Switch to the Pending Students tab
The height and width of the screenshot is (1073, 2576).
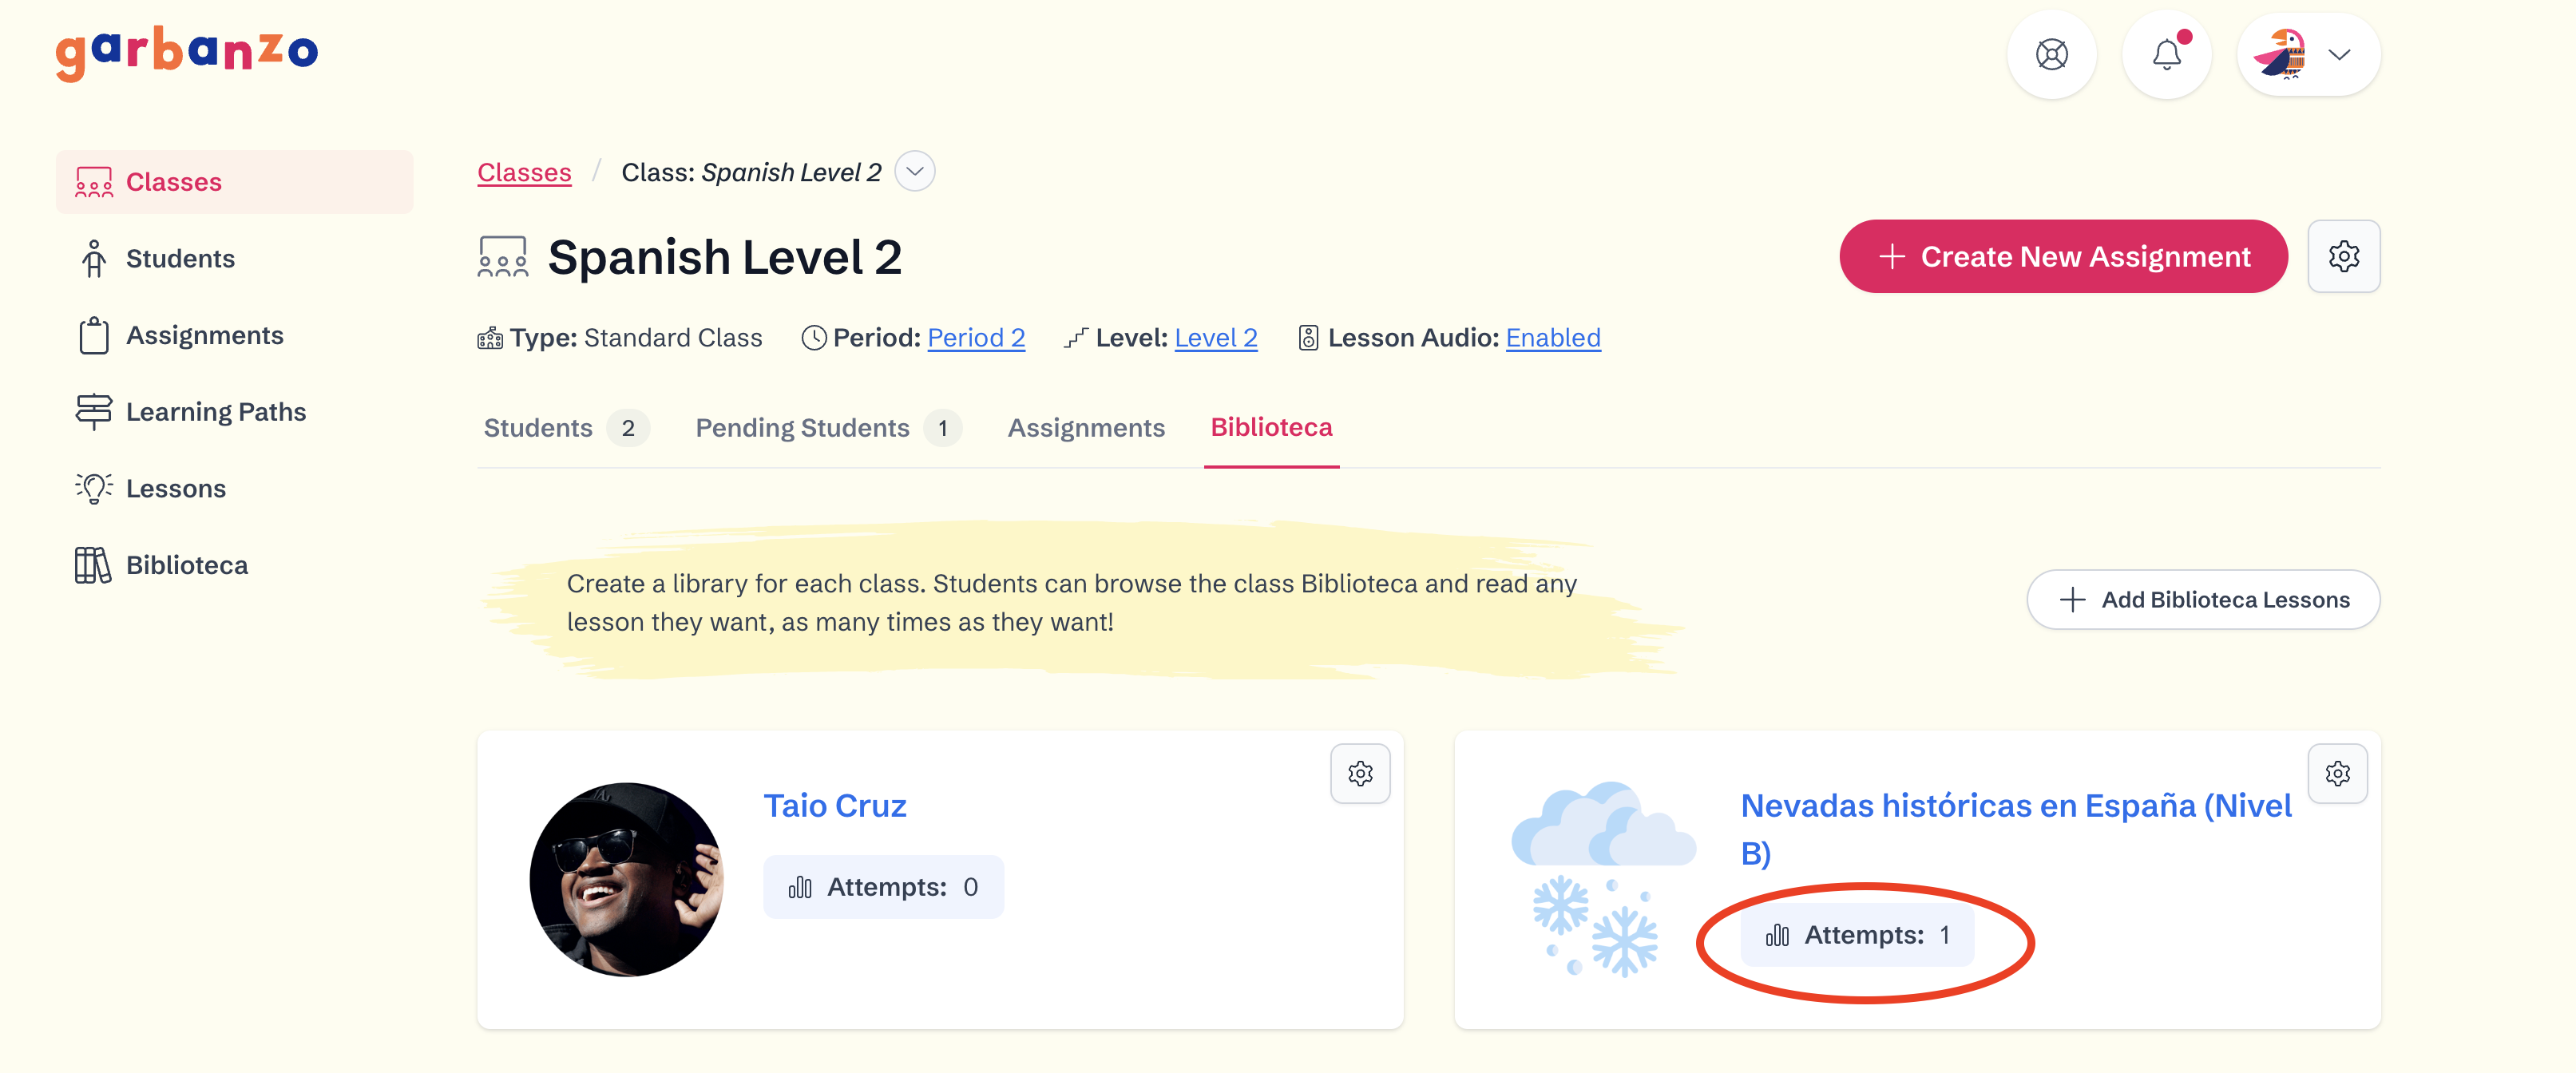(x=802, y=428)
